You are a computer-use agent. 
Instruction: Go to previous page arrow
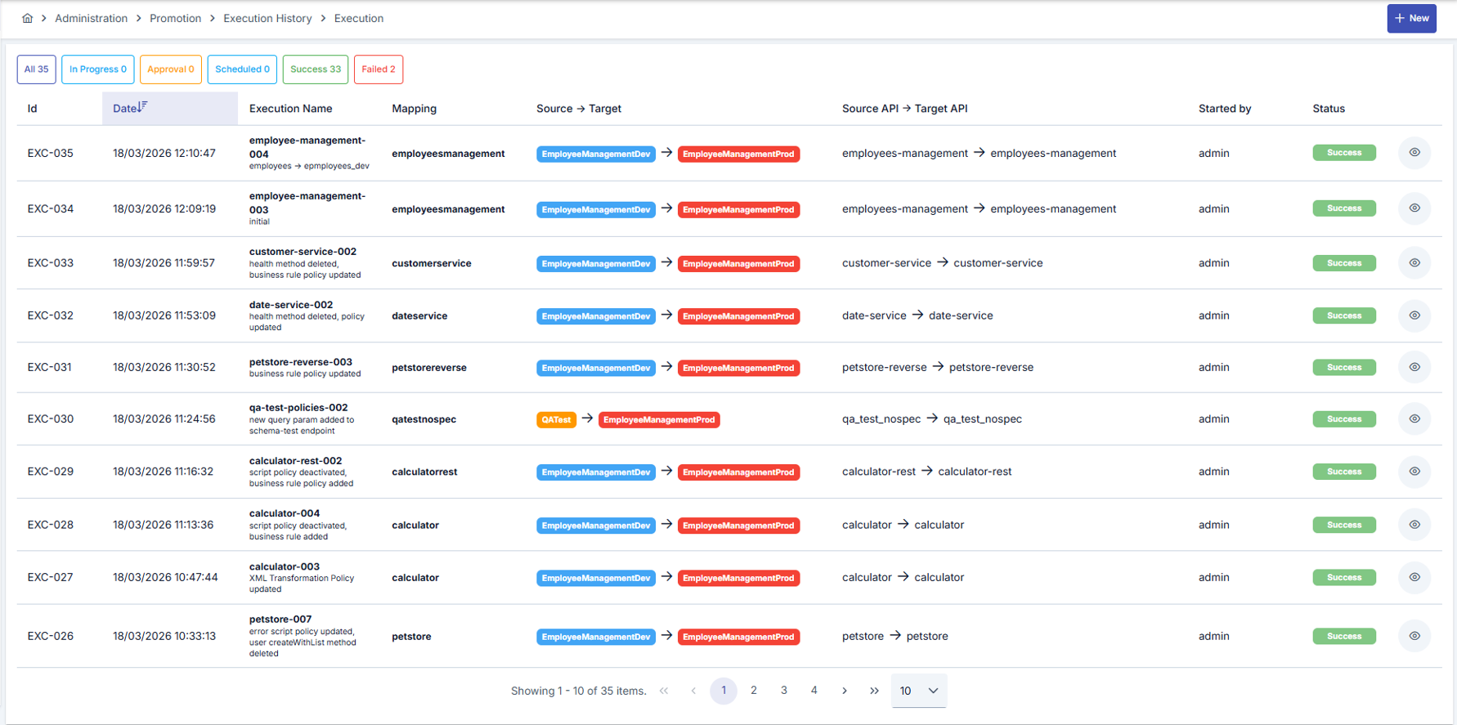[x=693, y=691]
